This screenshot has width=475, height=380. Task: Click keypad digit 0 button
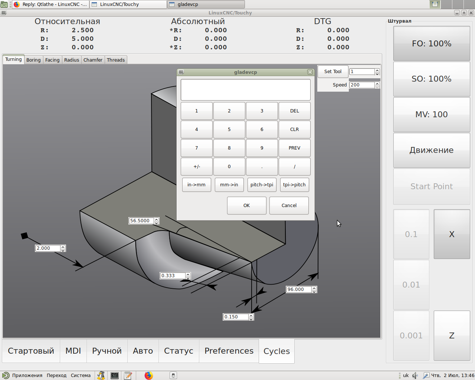229,167
